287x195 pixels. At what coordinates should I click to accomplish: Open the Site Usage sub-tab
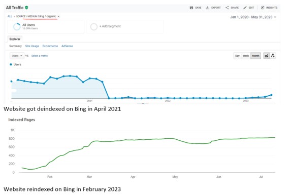32,46
